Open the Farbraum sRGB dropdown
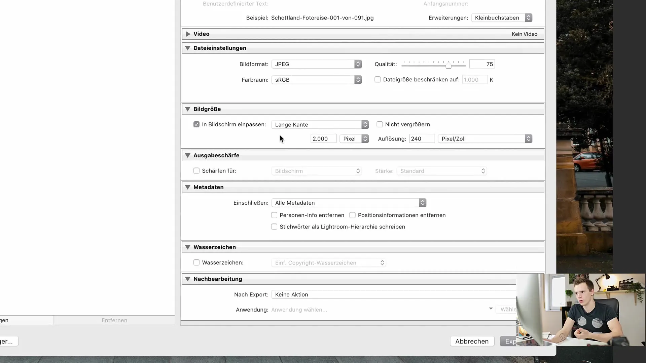 [x=317, y=80]
